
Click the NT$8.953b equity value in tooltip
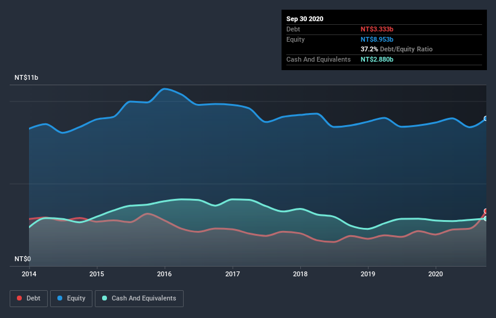point(377,39)
